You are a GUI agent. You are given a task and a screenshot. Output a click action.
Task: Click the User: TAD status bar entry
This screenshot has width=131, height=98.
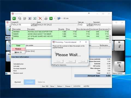tap(45, 86)
